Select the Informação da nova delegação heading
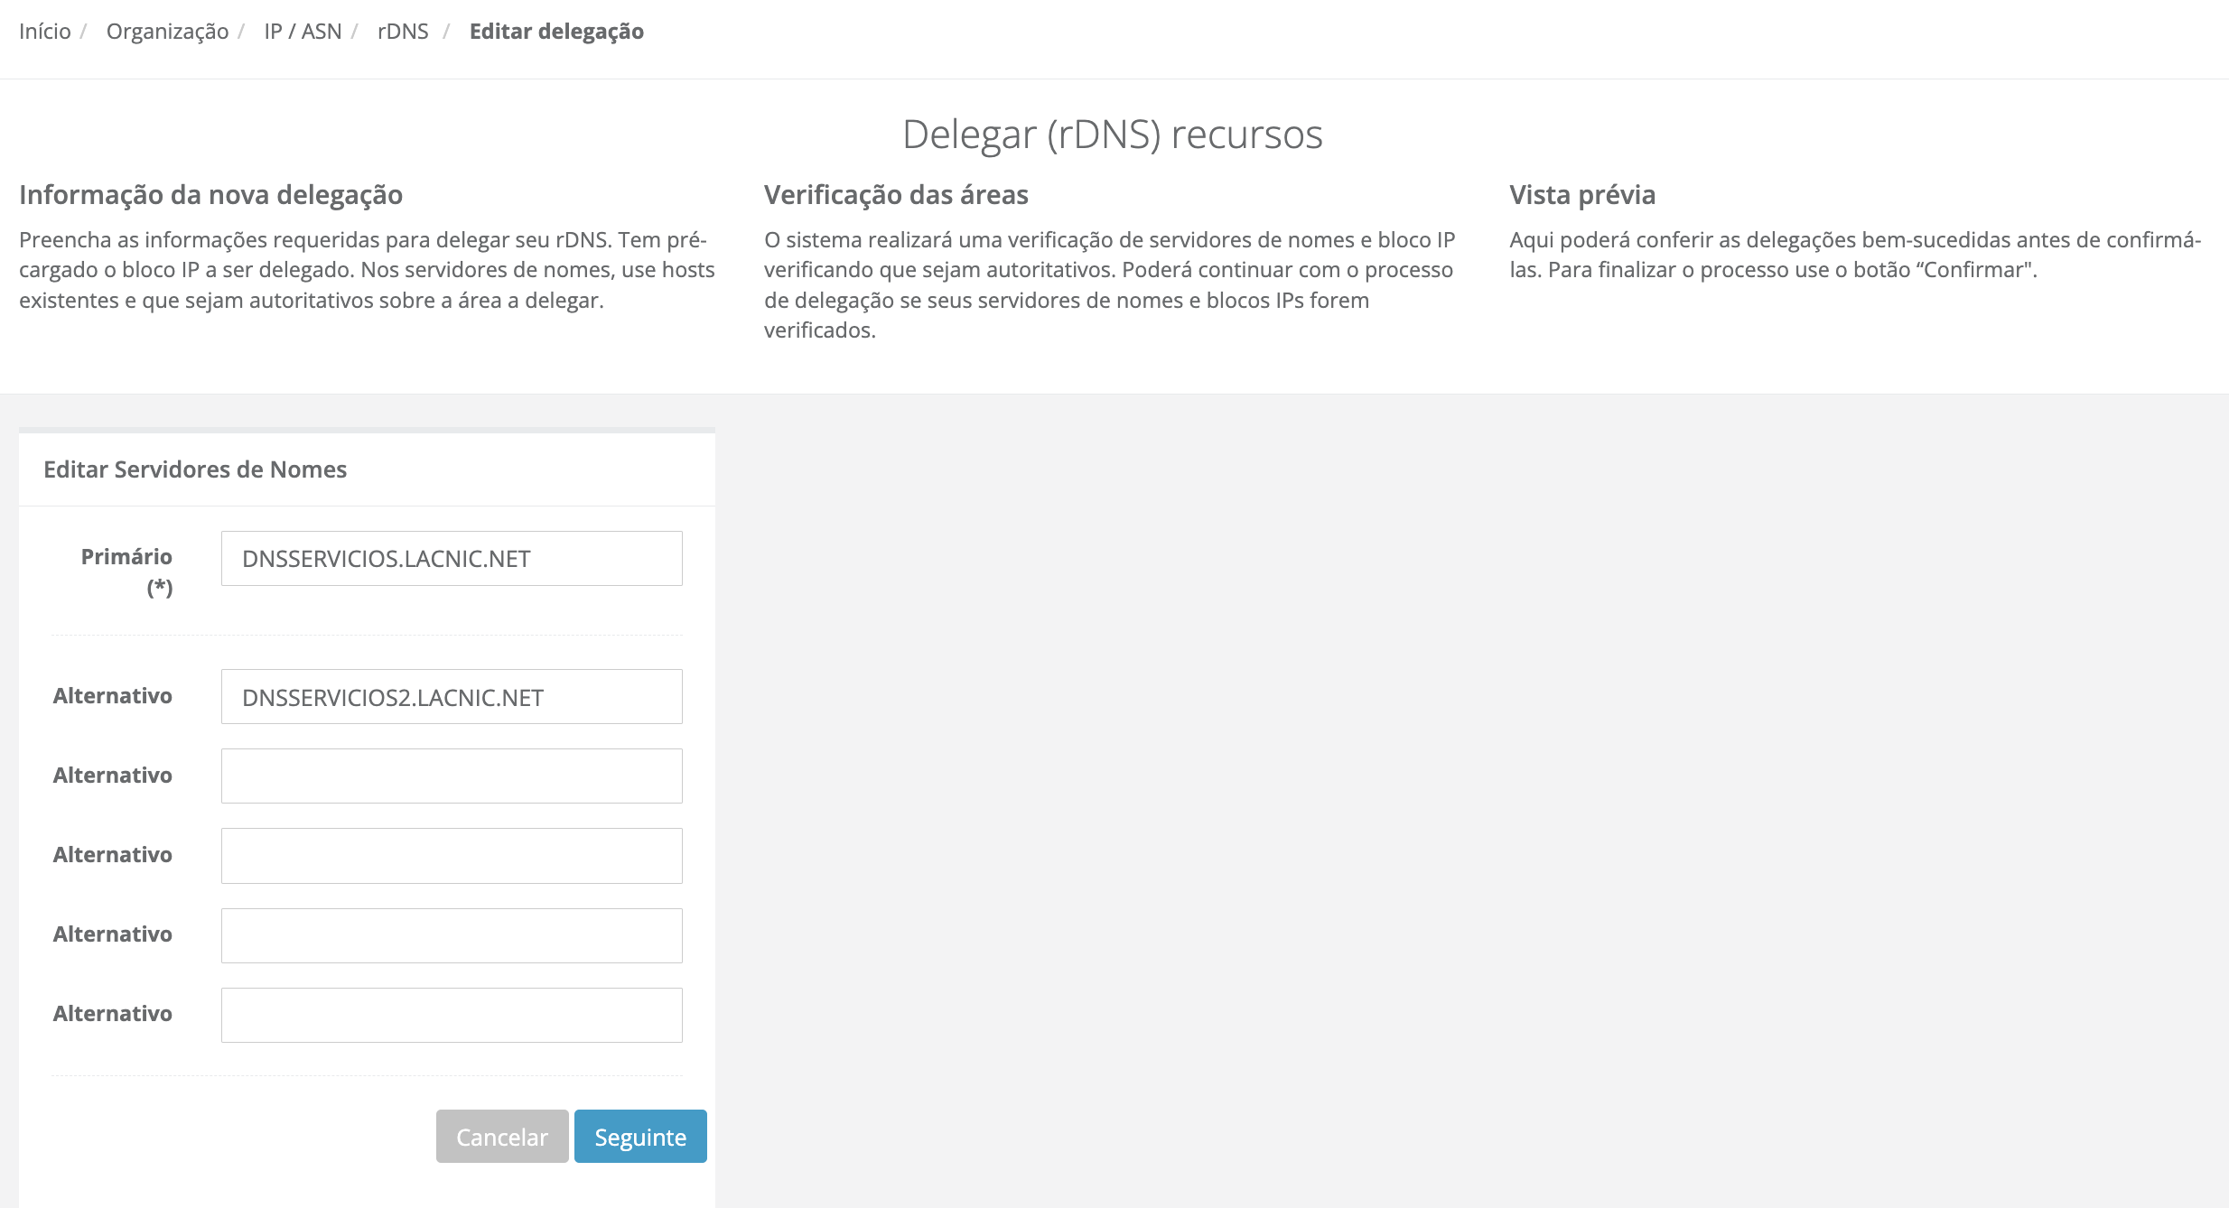This screenshot has width=2229, height=1208. click(x=210, y=195)
